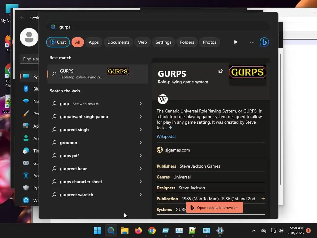Expand gurpatwant singh pannu result arrow
The image size is (317, 238).
(141, 117)
